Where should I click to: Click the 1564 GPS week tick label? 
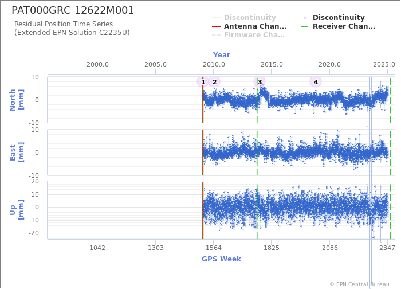(214, 248)
